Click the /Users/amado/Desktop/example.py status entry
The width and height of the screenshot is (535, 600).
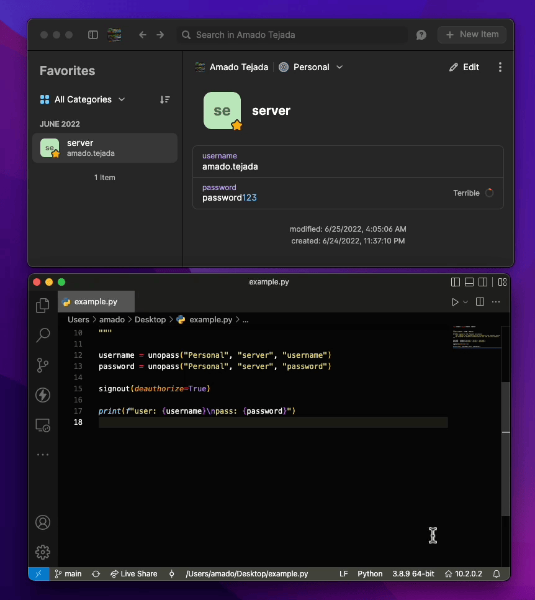246,573
